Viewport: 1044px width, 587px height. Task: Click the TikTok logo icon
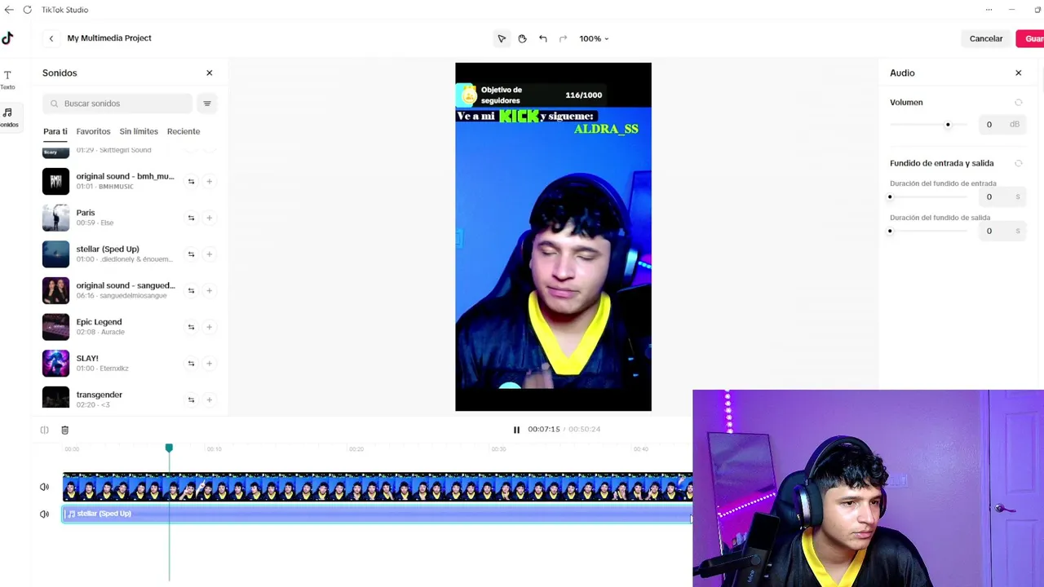click(x=7, y=38)
